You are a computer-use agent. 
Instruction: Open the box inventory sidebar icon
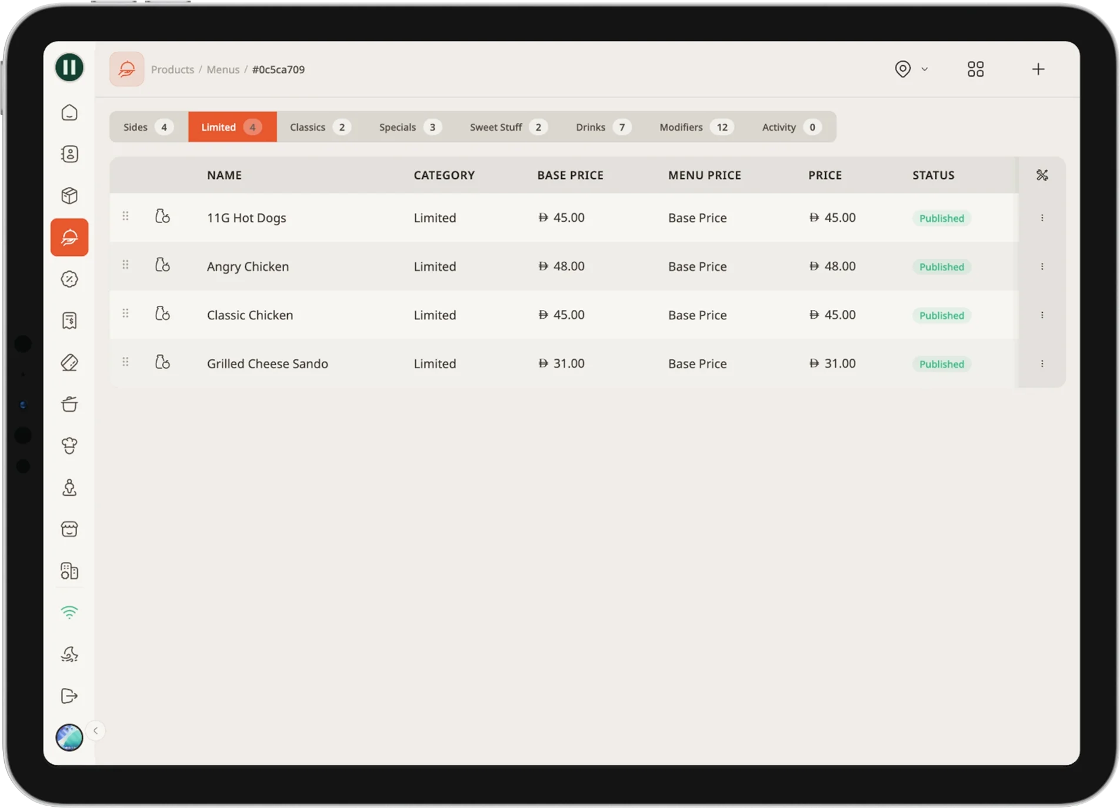[x=69, y=195]
